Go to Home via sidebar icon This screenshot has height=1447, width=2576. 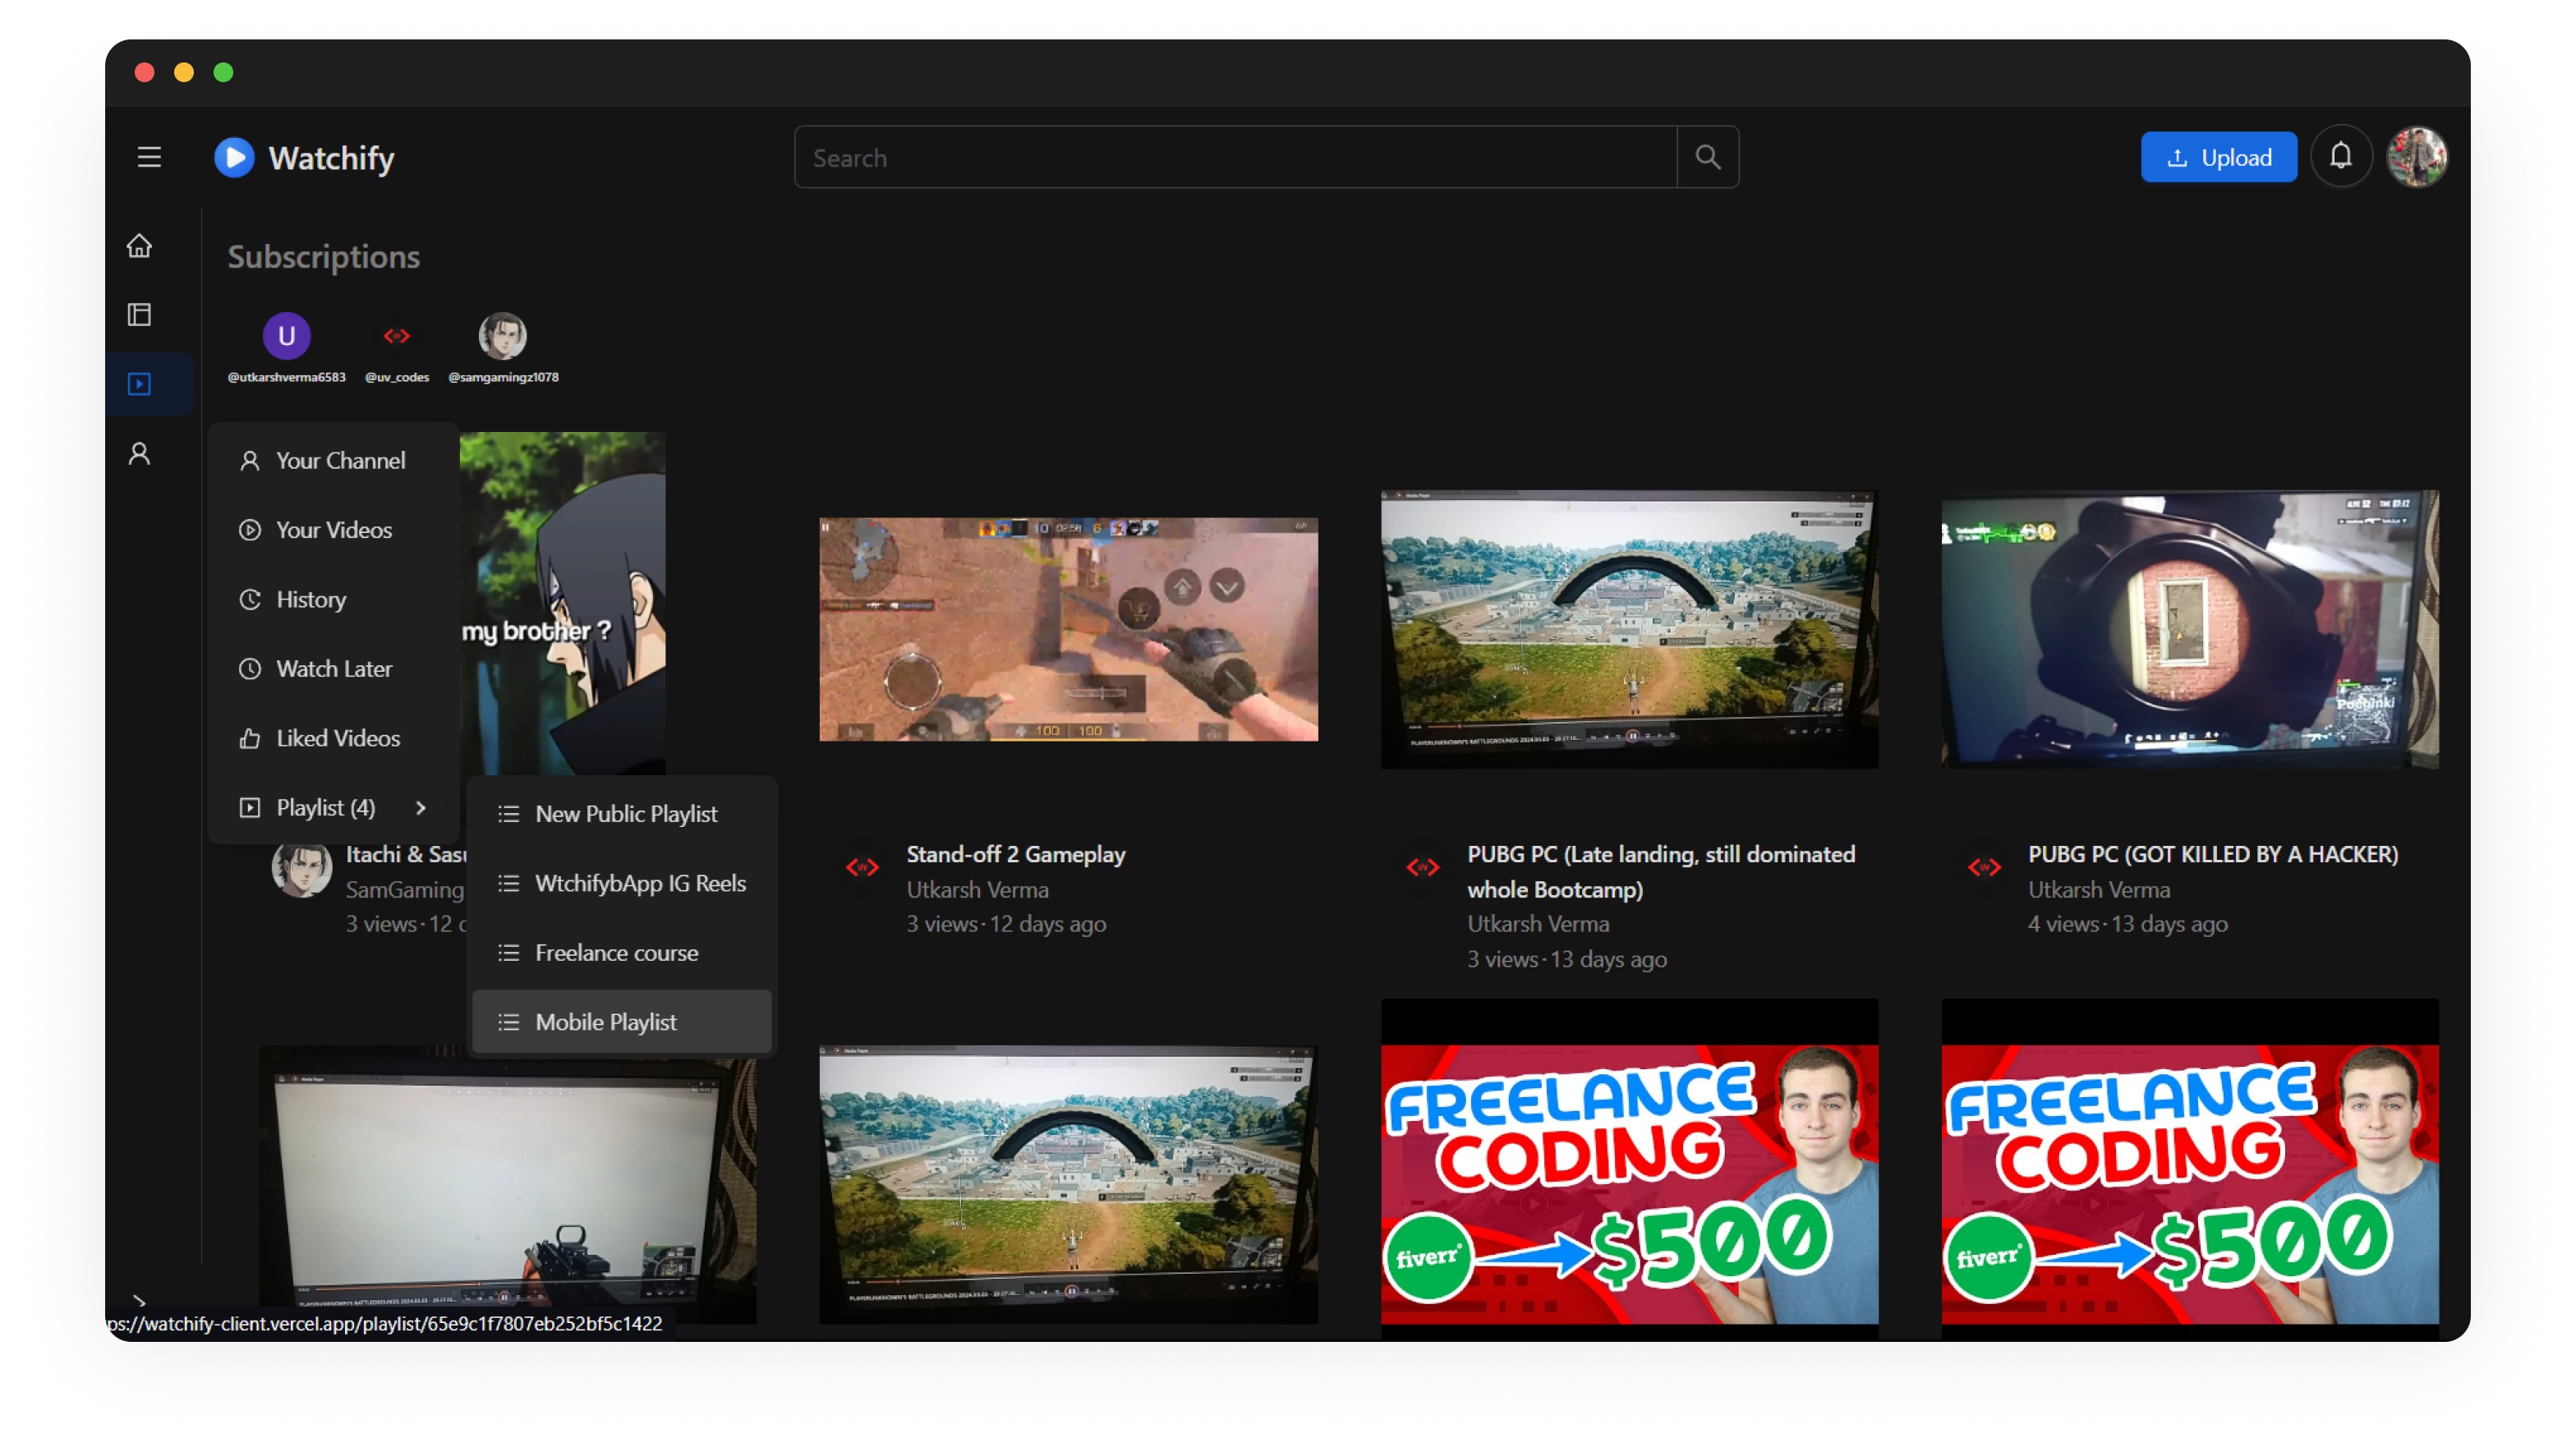pyautogui.click(x=139, y=246)
